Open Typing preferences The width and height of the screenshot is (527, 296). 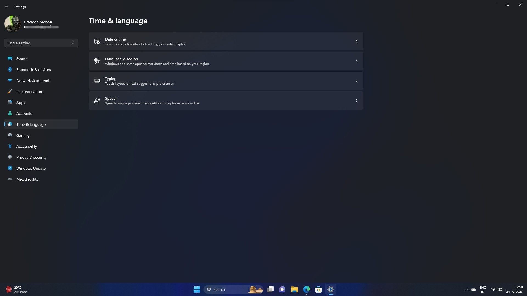click(x=226, y=81)
